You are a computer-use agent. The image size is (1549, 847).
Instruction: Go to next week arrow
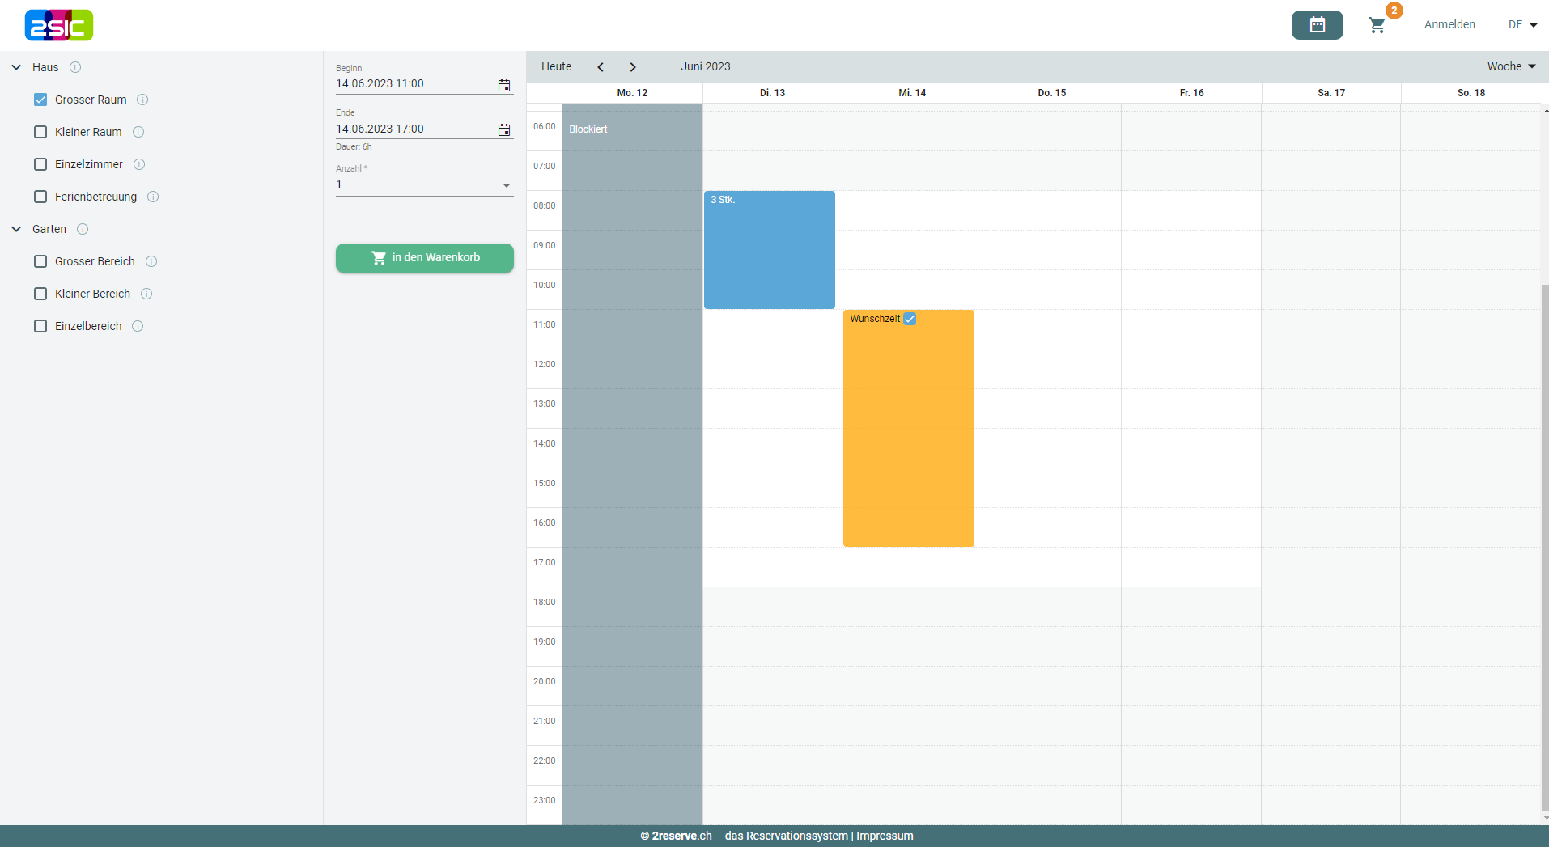click(x=633, y=67)
